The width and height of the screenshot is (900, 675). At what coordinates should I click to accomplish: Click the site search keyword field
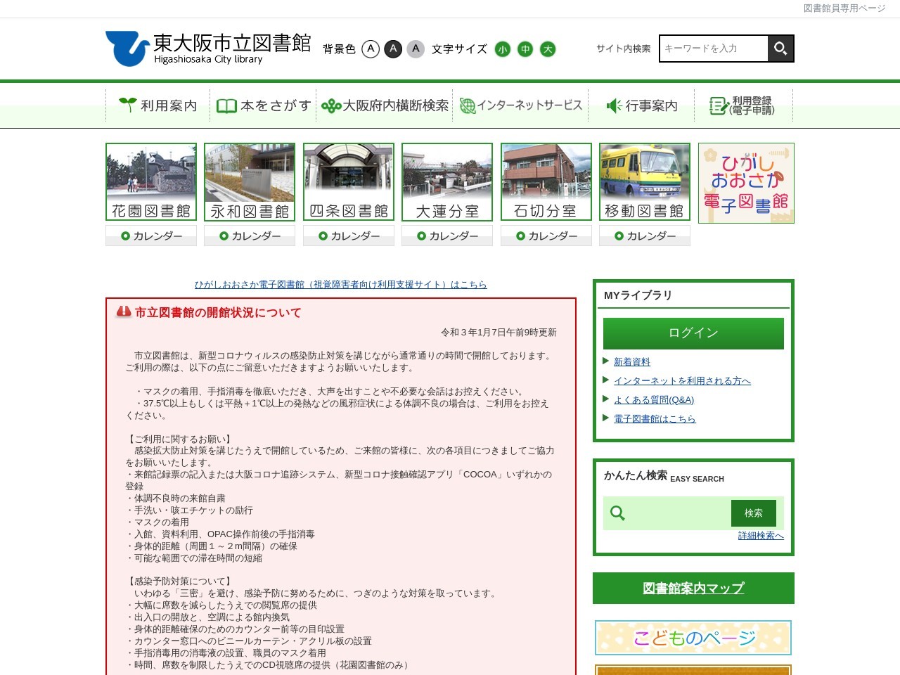[x=714, y=49]
